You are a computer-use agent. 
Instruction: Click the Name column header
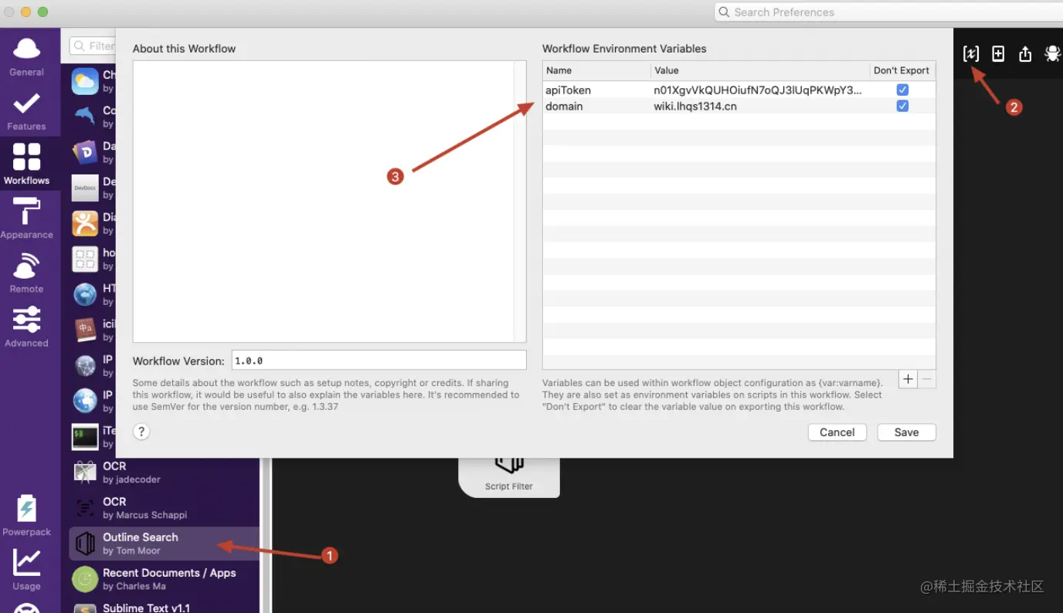click(x=596, y=70)
